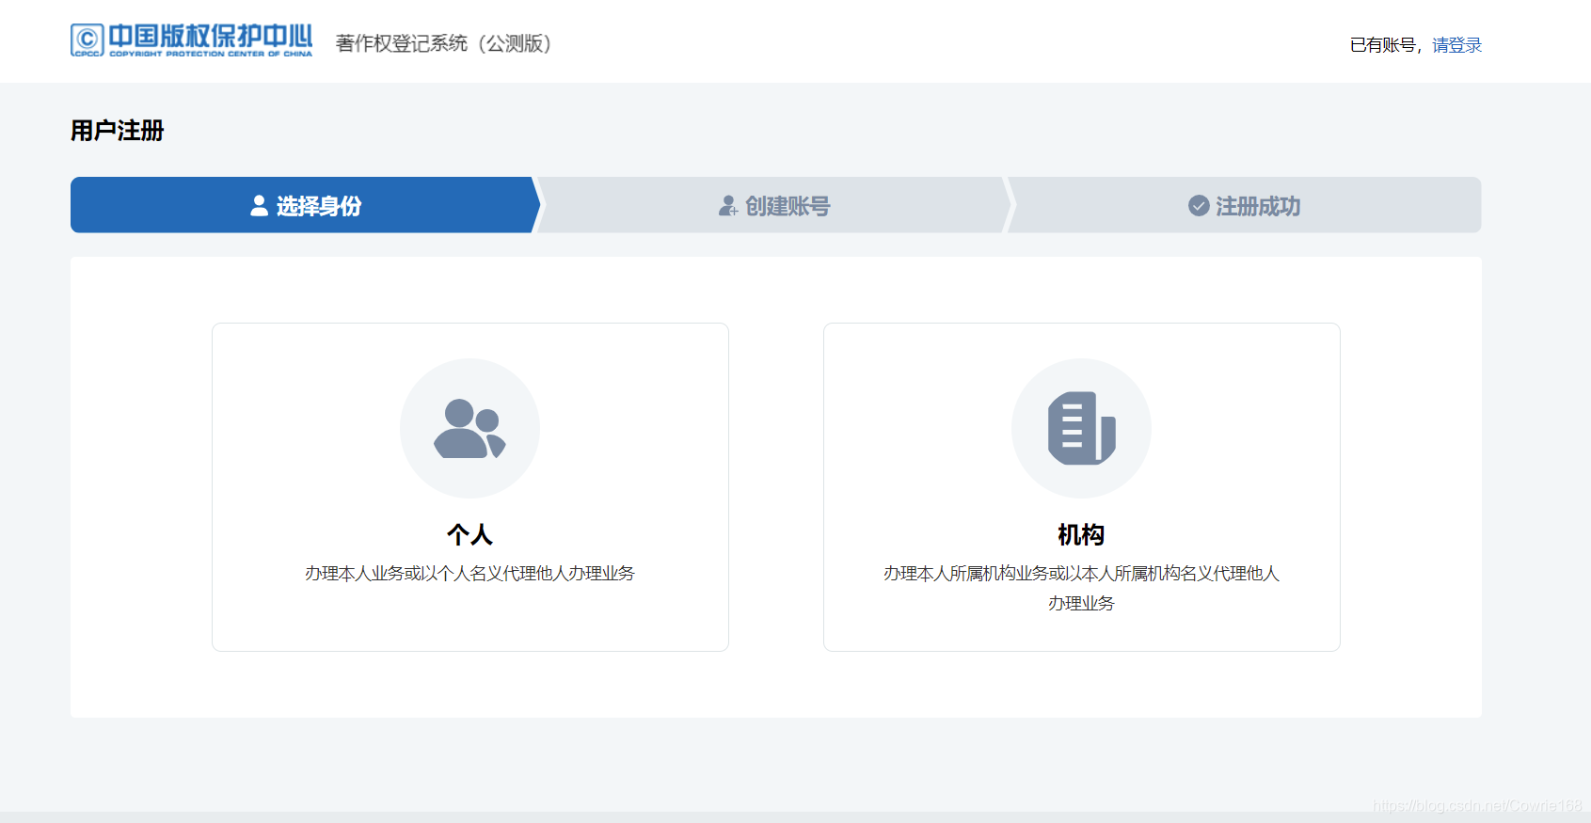The width and height of the screenshot is (1591, 823).
Task: Click the 个人 people avatar icon
Action: 469,428
